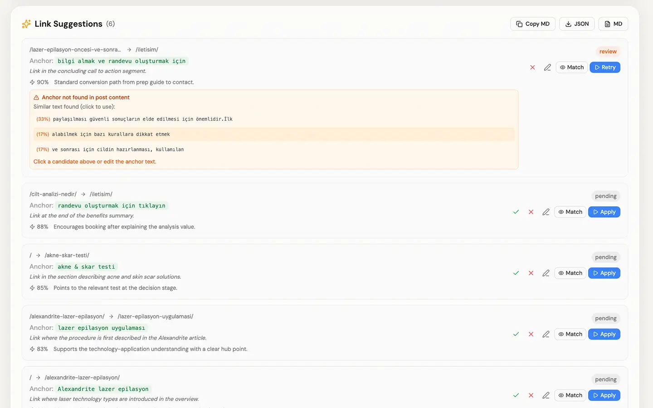Show Match for lazer-epilasyon-uygulamasi suggestion
Viewport: 653px width, 408px height.
tap(570, 335)
